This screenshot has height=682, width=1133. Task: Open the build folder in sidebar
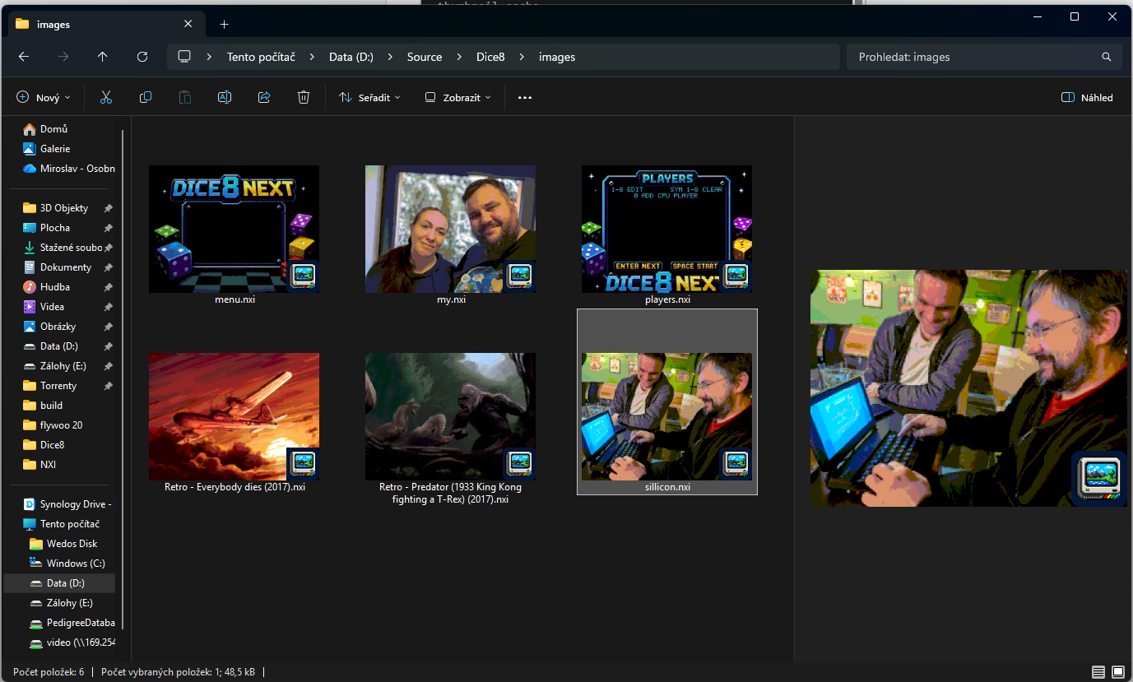[x=51, y=406]
